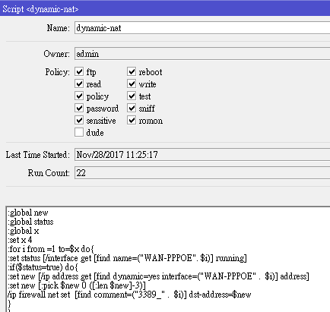Toggle the read policy checkbox
Screen dimensions: 330x312
pyautogui.click(x=79, y=84)
